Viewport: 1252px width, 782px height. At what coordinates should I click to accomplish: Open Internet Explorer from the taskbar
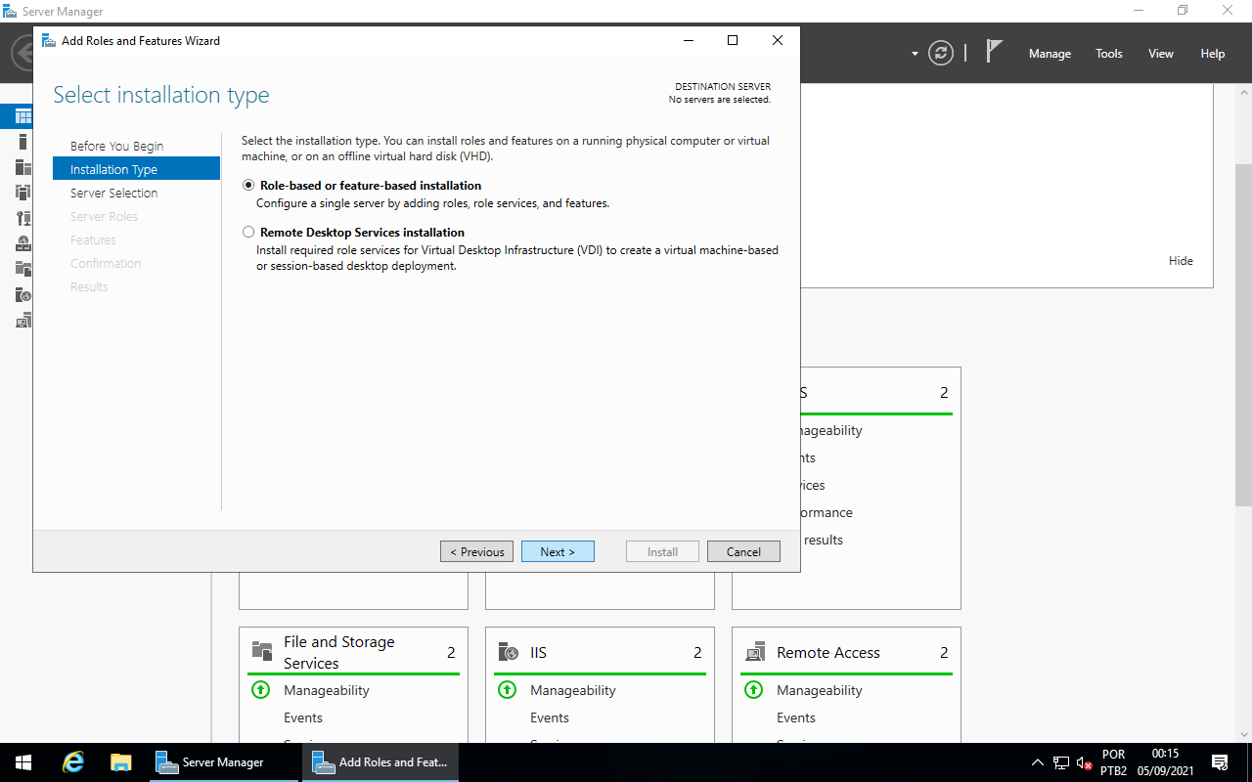72,761
